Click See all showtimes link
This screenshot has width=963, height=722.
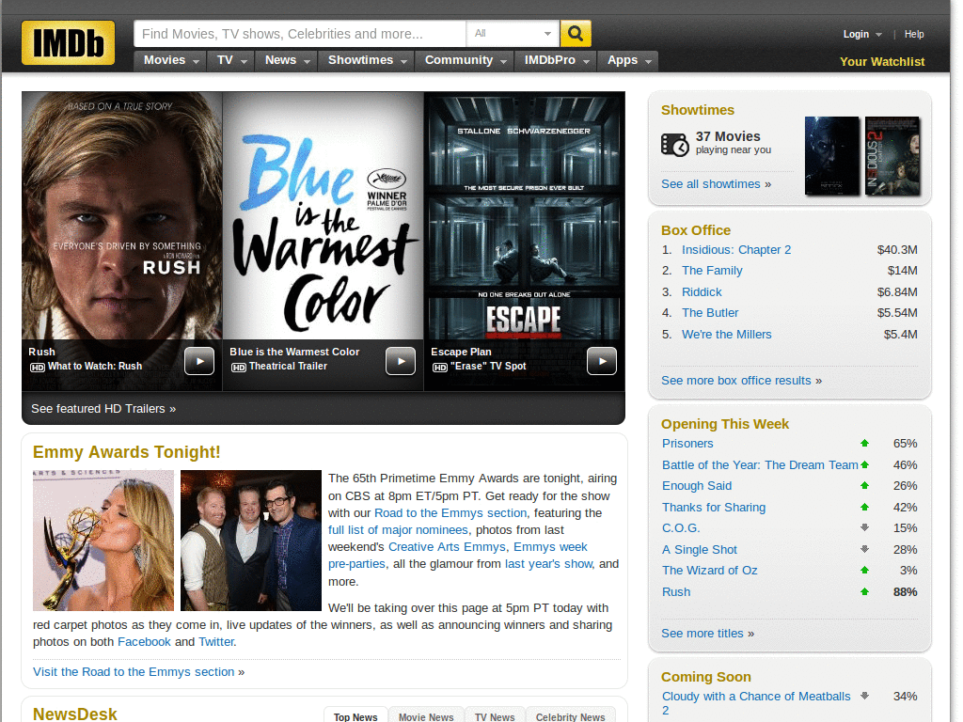coord(716,183)
